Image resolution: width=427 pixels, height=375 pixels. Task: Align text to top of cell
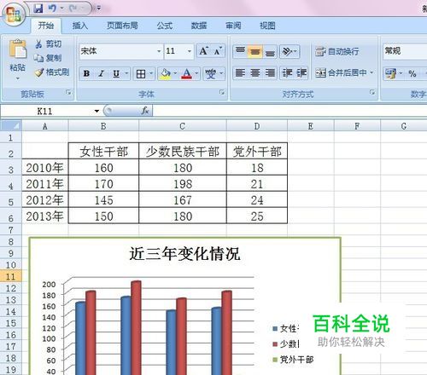240,51
